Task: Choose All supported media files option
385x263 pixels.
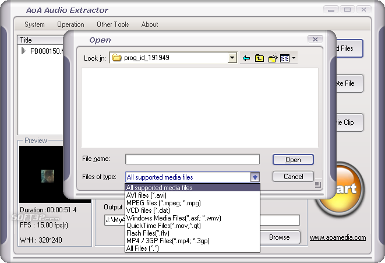Action: pyautogui.click(x=192, y=188)
